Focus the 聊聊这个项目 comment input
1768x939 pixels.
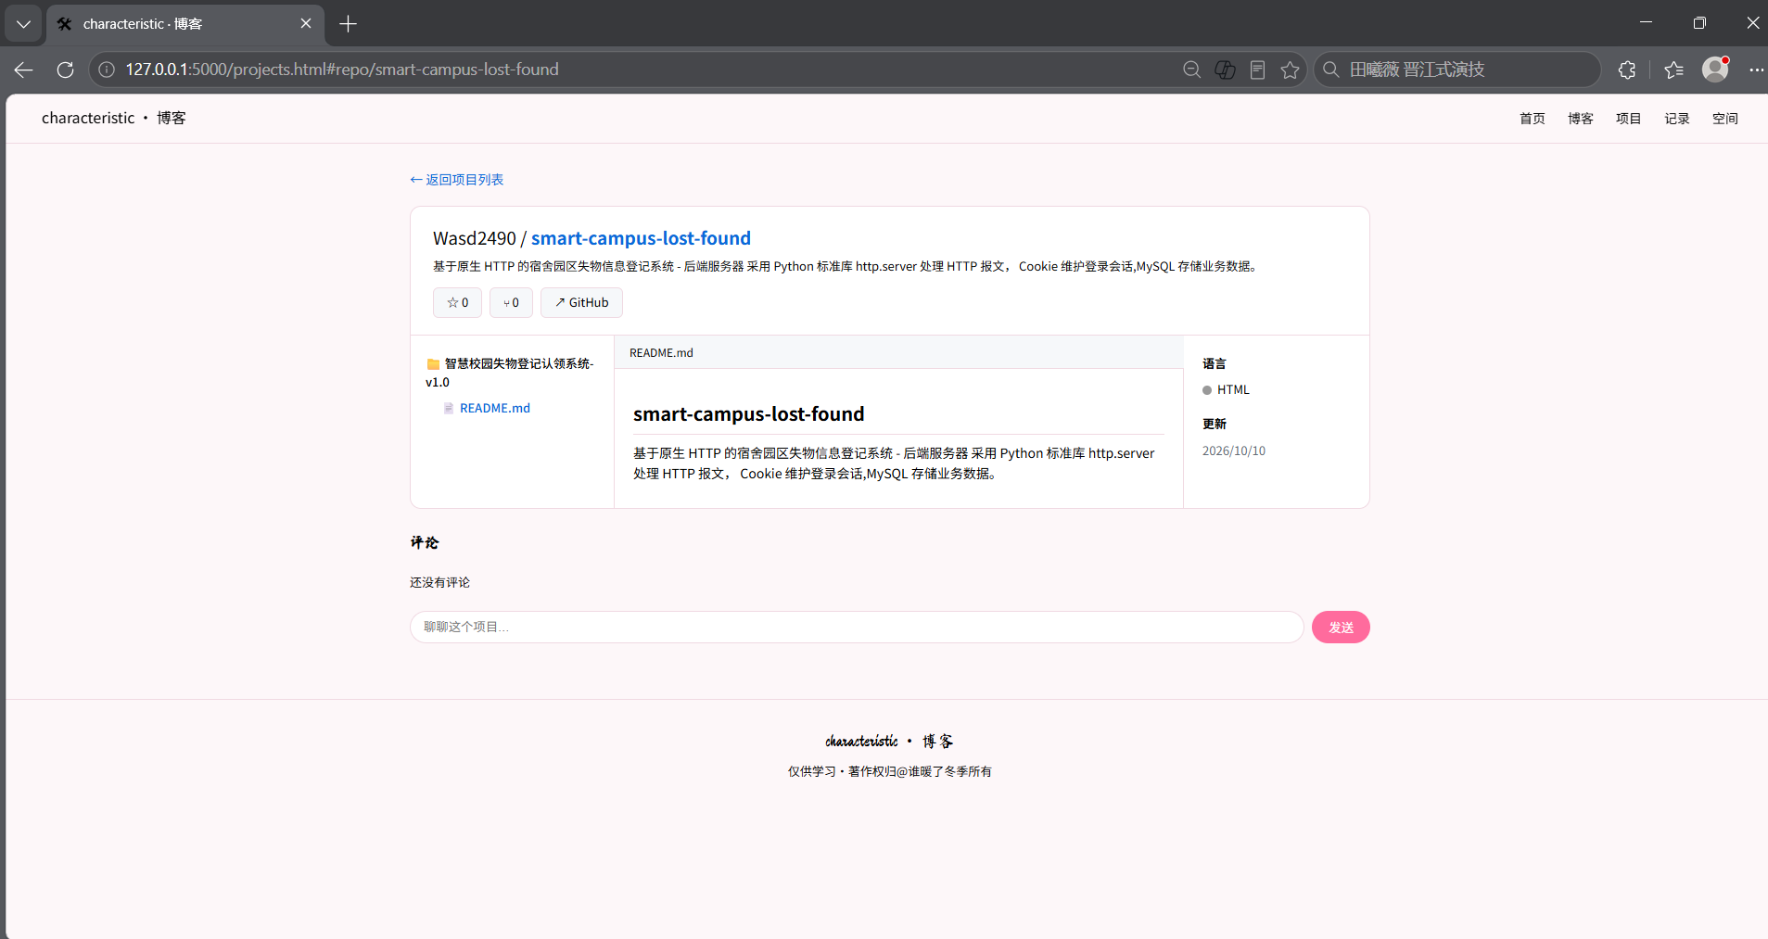857,628
